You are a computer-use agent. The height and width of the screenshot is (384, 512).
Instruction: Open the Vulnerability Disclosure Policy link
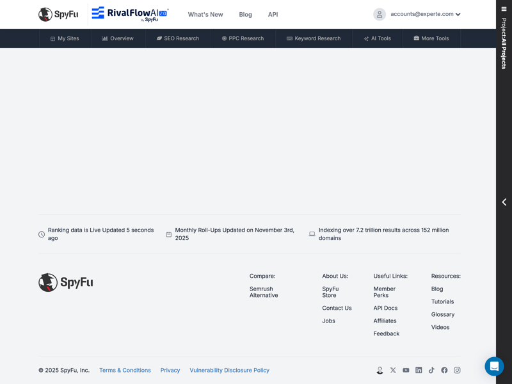pos(229,371)
